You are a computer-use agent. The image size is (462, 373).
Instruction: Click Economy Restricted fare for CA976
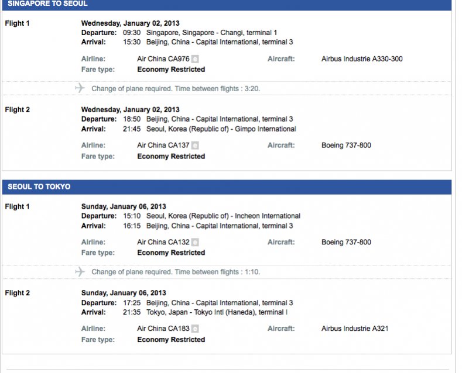tap(171, 70)
